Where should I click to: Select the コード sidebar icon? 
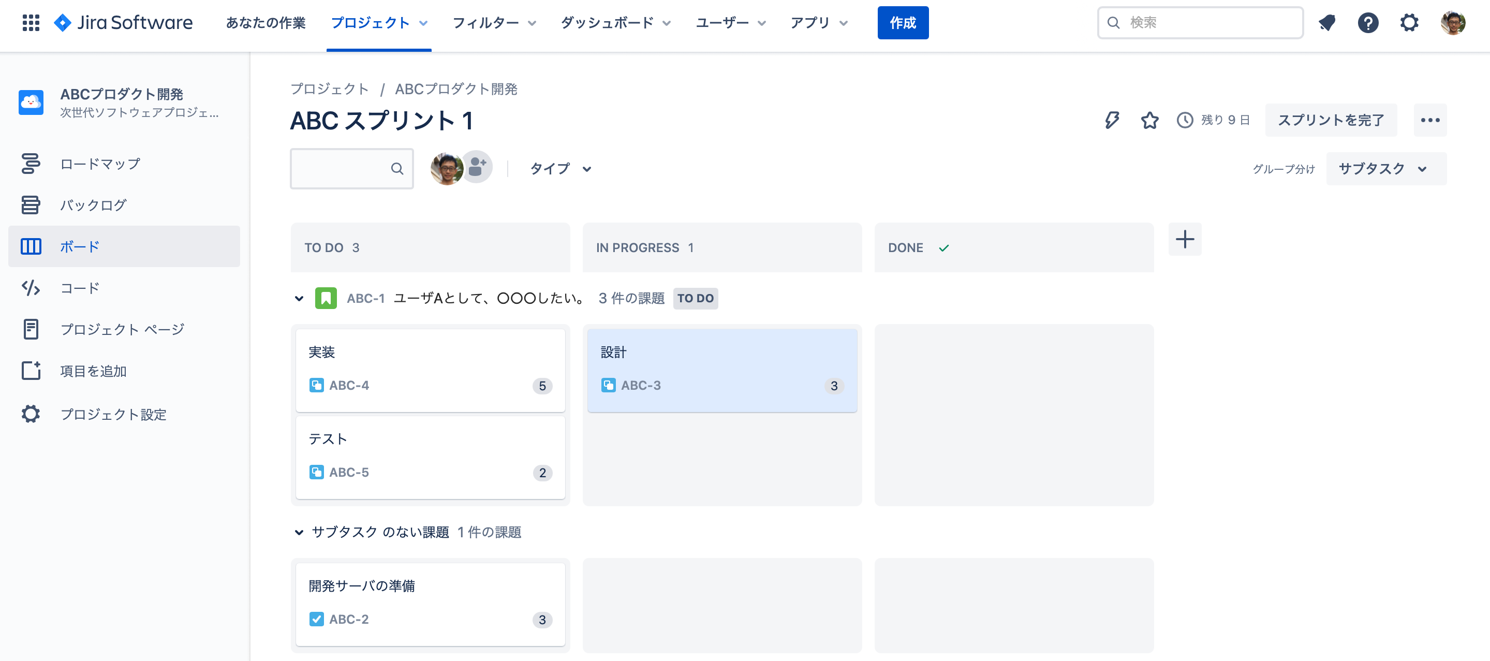pyautogui.click(x=31, y=287)
